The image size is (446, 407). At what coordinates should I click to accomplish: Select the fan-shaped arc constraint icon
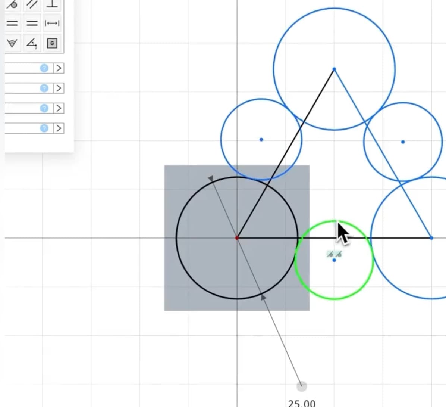(12, 43)
